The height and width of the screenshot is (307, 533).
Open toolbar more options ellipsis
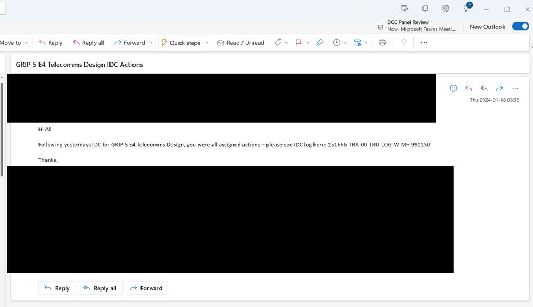click(424, 43)
